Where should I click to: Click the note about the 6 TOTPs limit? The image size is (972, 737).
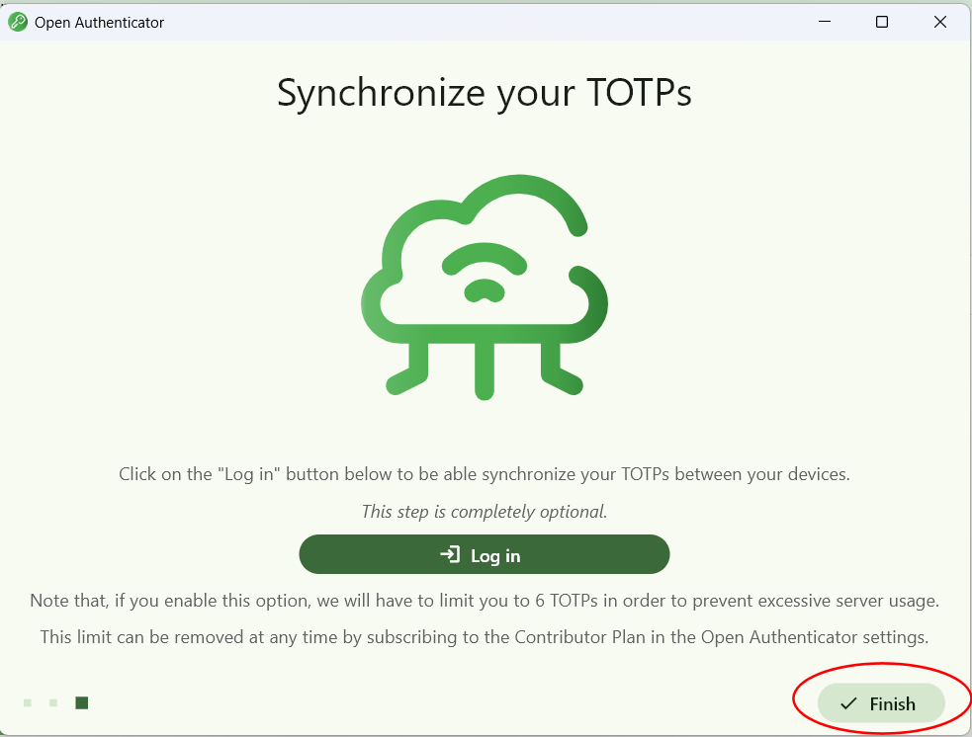pyautogui.click(x=485, y=601)
